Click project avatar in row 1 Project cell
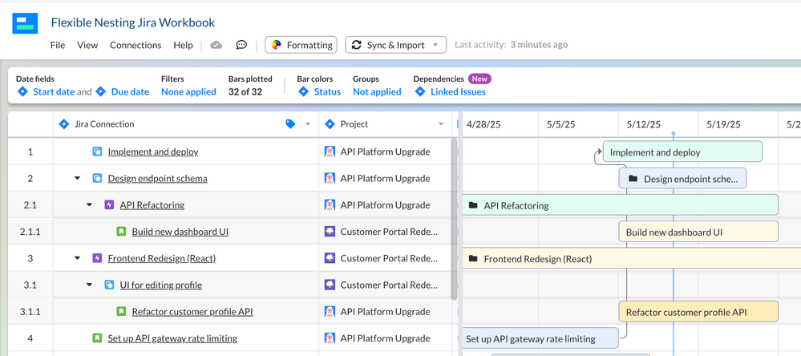801x356 pixels. point(330,152)
